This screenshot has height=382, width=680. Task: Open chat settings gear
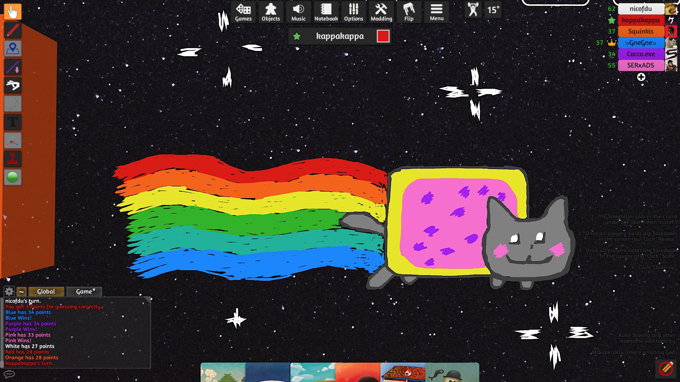coord(9,291)
